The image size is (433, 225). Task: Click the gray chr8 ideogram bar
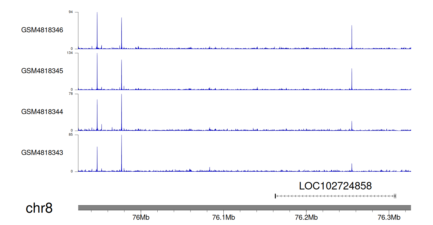pos(244,208)
